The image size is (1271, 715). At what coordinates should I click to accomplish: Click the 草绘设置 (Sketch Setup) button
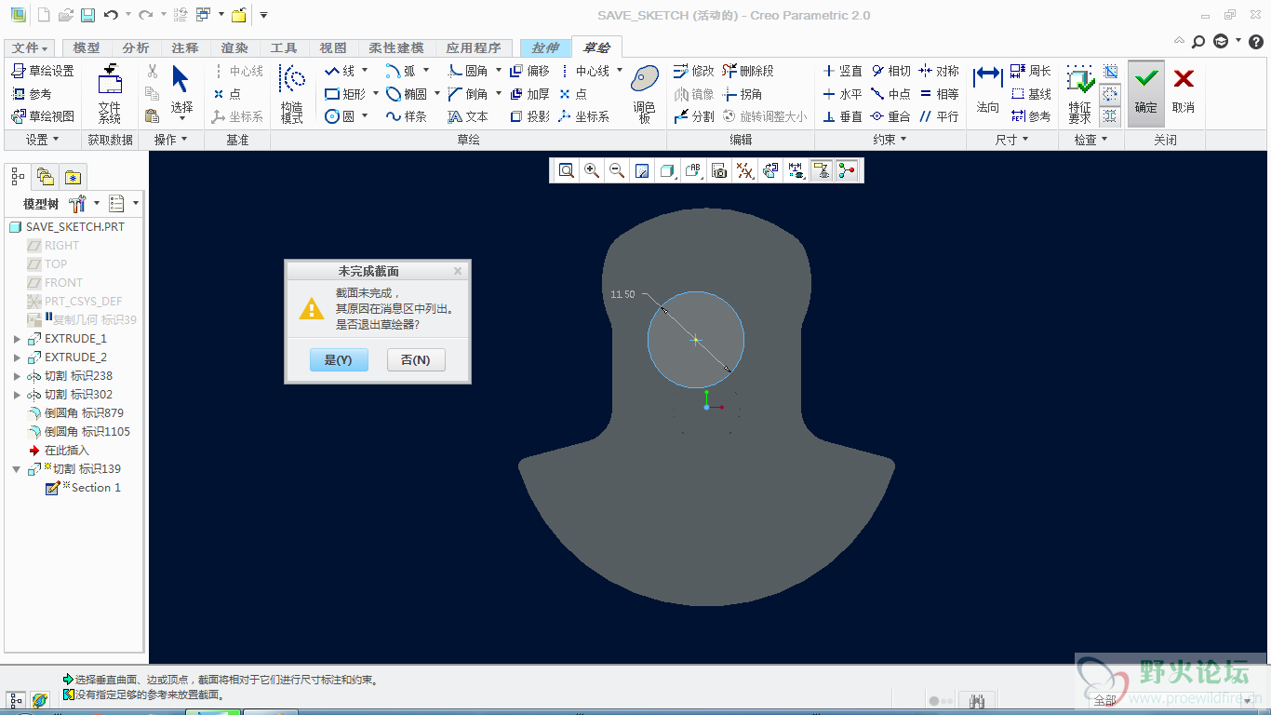[43, 71]
